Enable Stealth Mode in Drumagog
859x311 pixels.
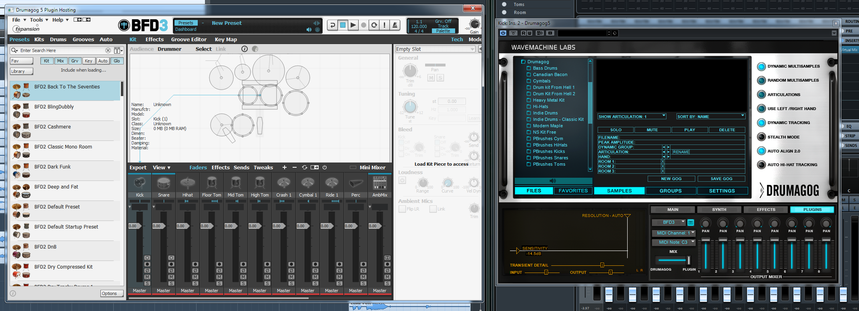point(761,137)
